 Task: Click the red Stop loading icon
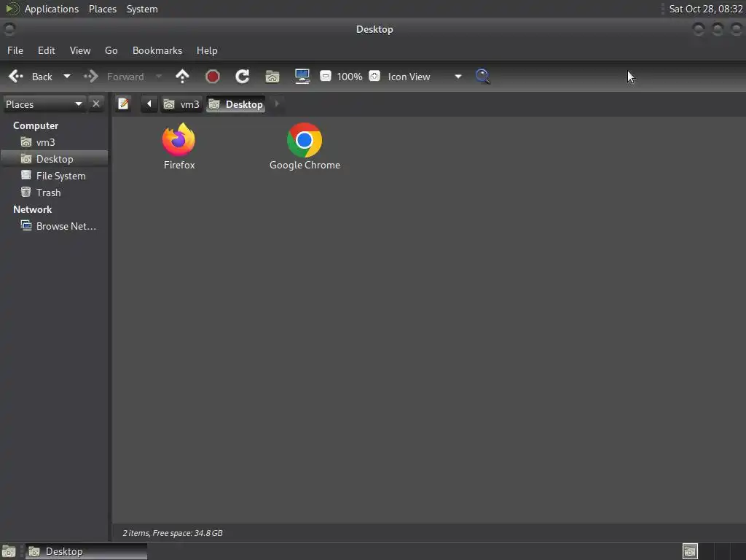tap(213, 77)
